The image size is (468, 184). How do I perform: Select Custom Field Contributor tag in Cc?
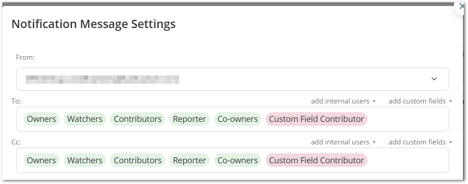tap(316, 161)
